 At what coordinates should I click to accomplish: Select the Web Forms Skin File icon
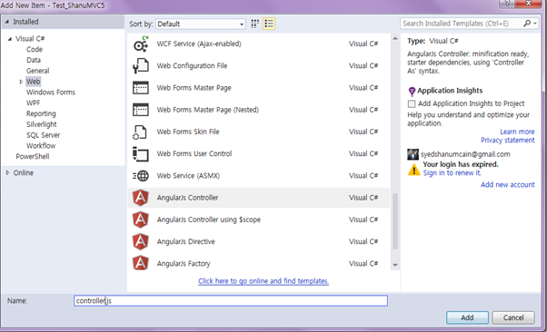coord(140,132)
